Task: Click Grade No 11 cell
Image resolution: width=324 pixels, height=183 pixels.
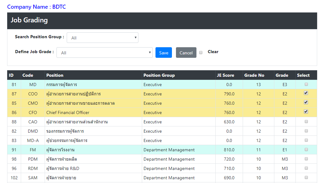Action: 259,150
